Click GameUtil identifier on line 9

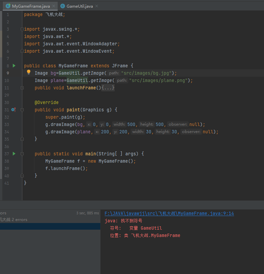[x=69, y=73]
